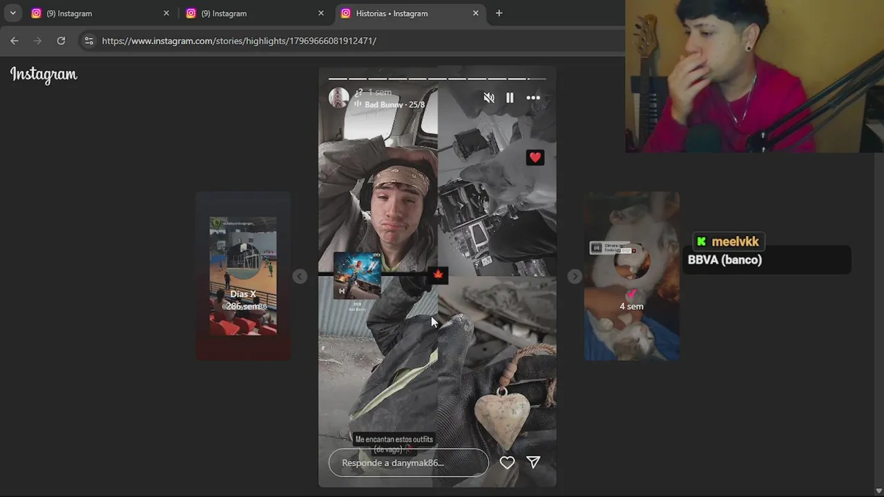Click the red heart sticker on story
The width and height of the screenshot is (884, 497).
[x=535, y=157]
